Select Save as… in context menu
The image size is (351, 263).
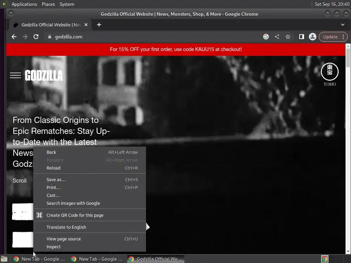(x=89, y=179)
